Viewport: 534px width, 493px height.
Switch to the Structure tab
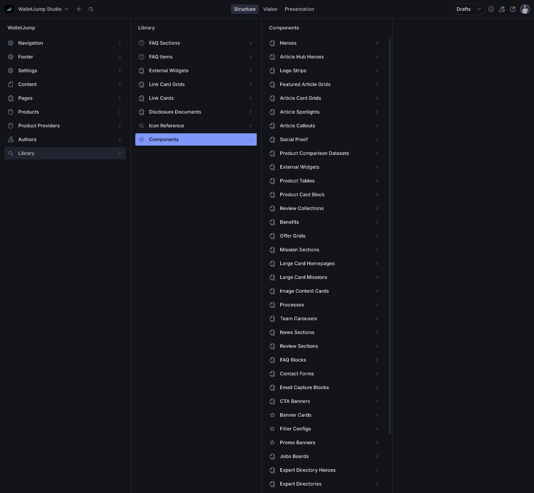(x=245, y=9)
